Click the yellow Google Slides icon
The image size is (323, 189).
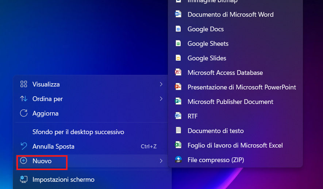tap(178, 58)
